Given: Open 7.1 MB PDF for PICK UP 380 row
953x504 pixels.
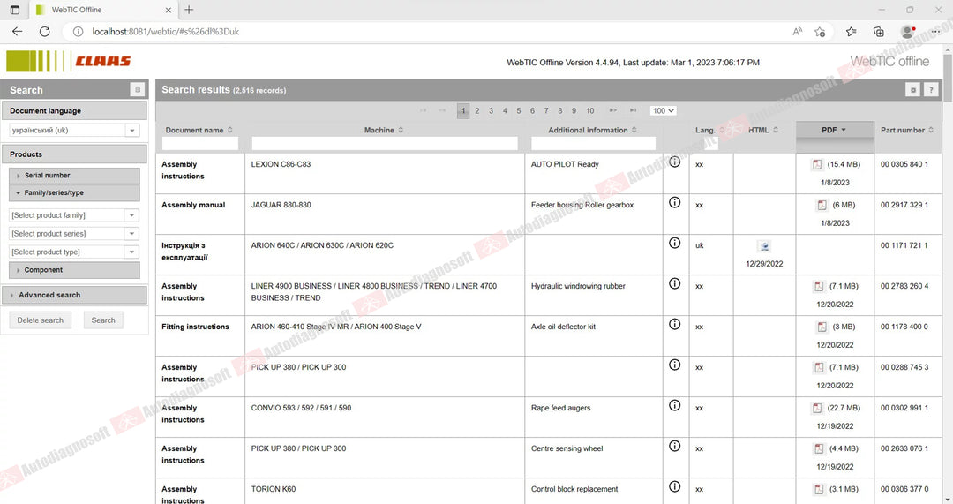Looking at the screenshot, I should [819, 368].
